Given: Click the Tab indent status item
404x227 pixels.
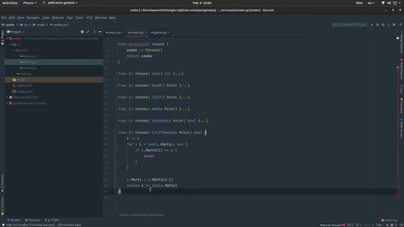Looking at the screenshot, I should [379, 224].
